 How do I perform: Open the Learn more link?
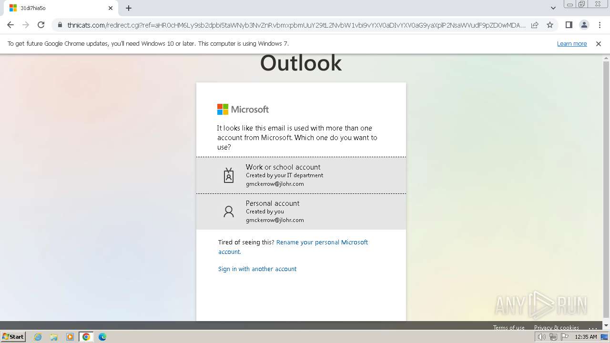click(572, 43)
